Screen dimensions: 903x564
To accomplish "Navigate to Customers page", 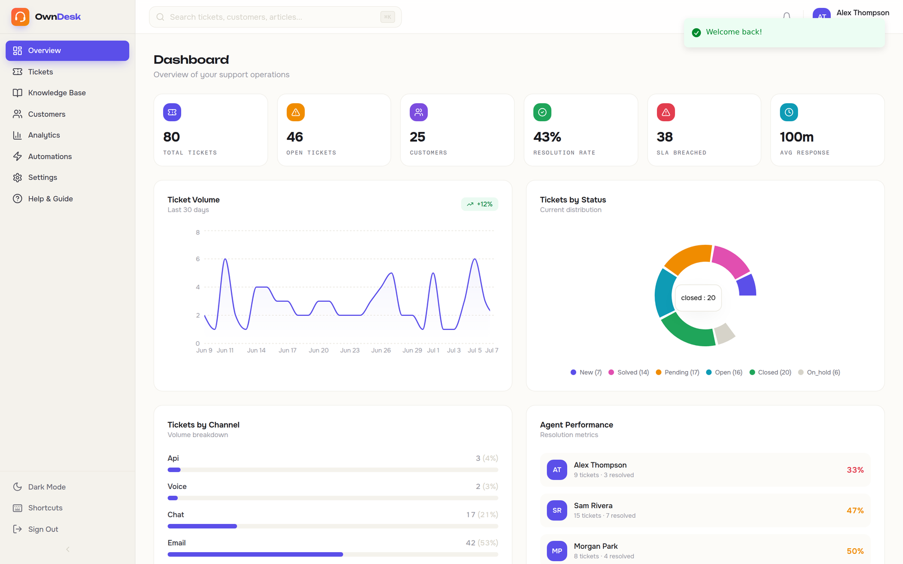I will click(67, 114).
